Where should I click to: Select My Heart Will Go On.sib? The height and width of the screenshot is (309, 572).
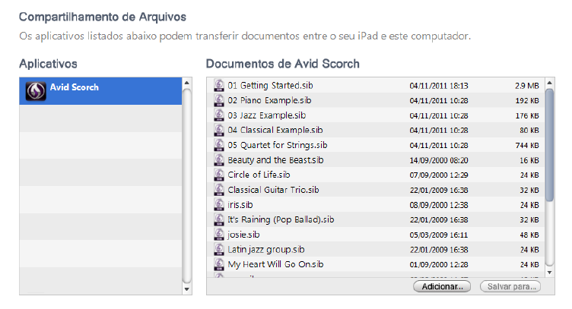pyautogui.click(x=275, y=264)
